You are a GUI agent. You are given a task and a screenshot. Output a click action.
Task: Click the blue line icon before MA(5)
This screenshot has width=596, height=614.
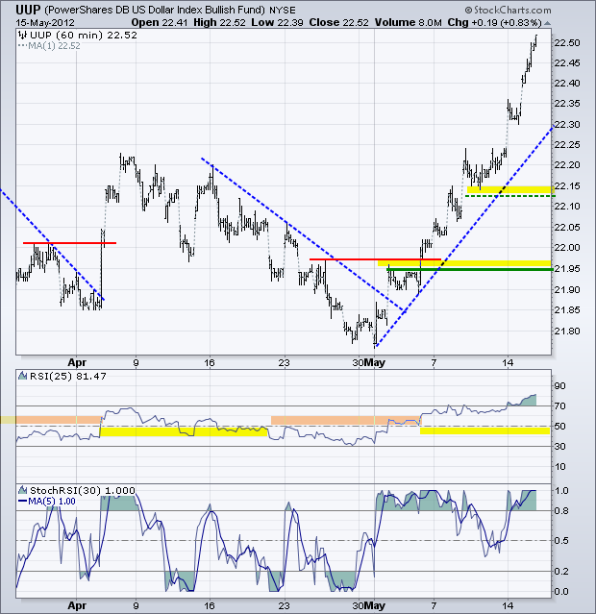point(23,502)
